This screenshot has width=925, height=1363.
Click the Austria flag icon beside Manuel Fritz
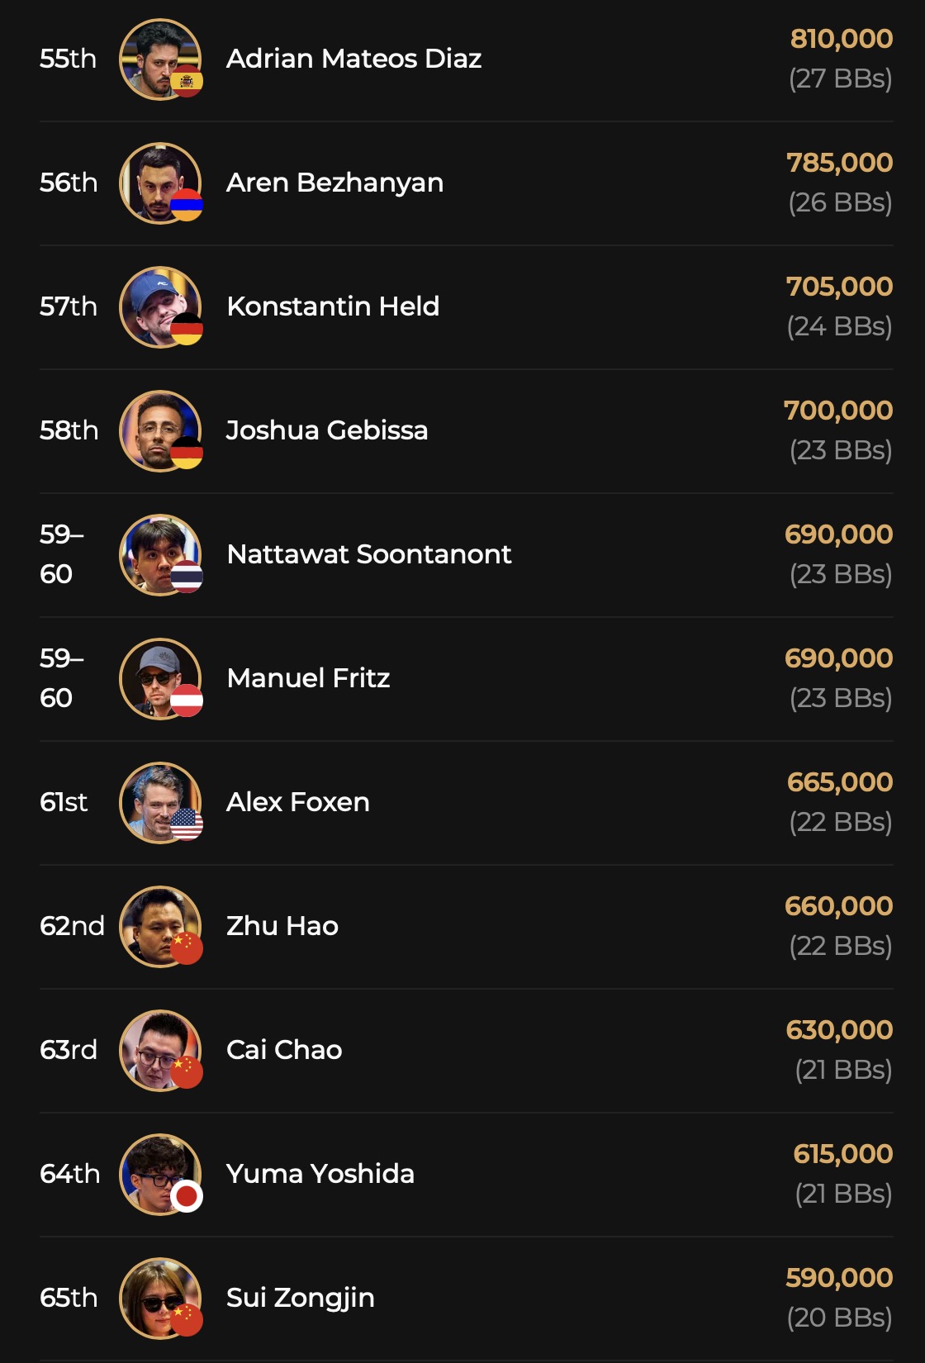(x=187, y=700)
